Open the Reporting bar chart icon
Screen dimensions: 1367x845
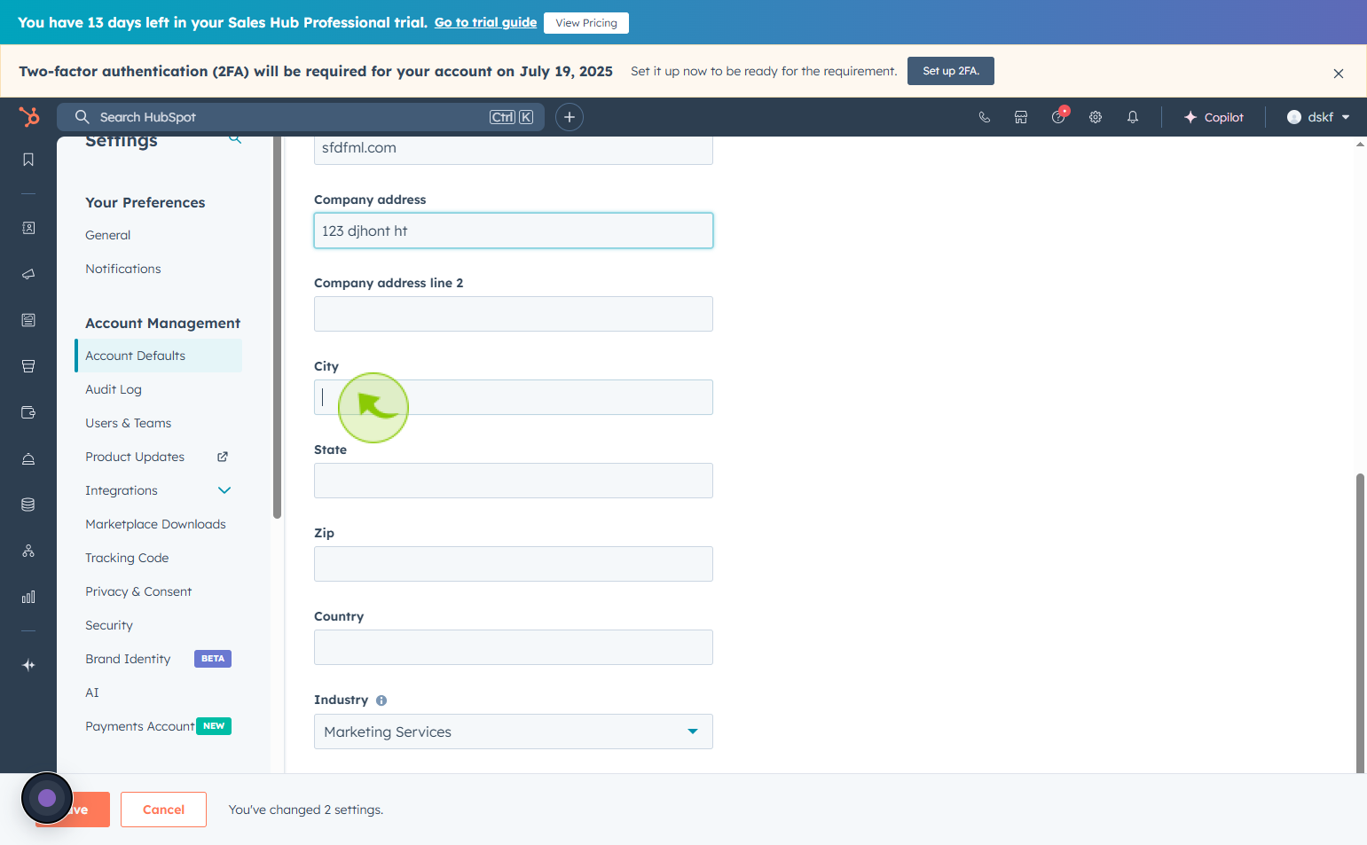28,597
